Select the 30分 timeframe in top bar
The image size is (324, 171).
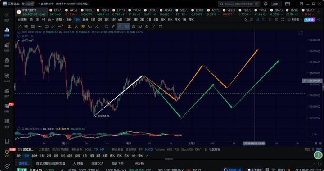(x=85, y=20)
